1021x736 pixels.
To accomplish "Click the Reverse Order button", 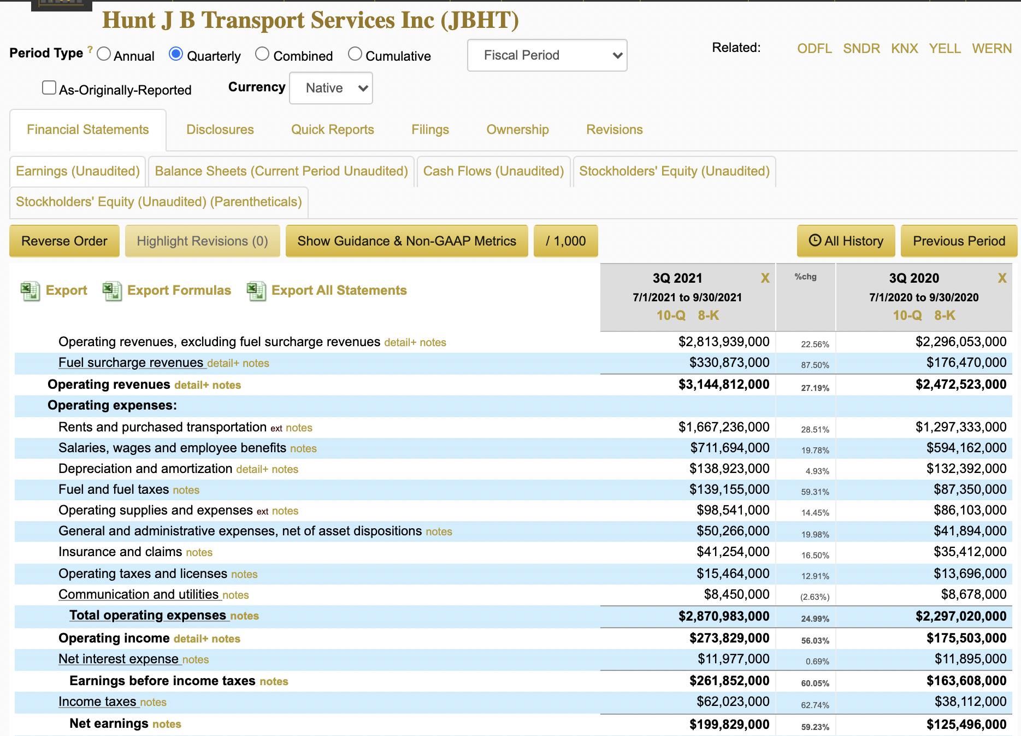I will (x=64, y=241).
